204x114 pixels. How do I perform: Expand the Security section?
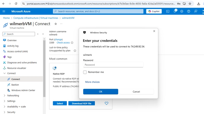[5, 112]
